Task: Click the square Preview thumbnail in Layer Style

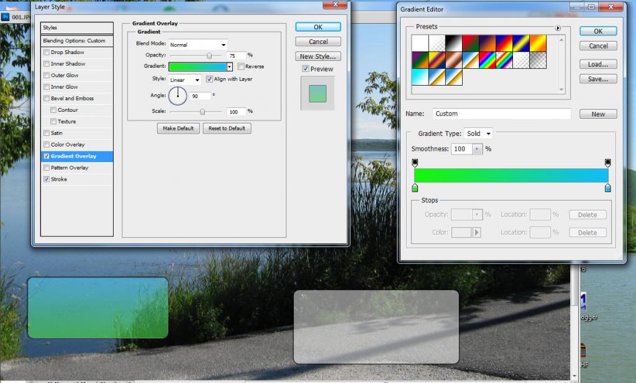Action: (x=317, y=94)
